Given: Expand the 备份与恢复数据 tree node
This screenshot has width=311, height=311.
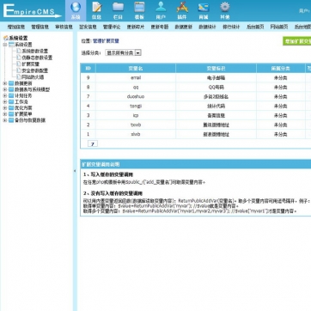Looking at the screenshot, I should (5, 120).
